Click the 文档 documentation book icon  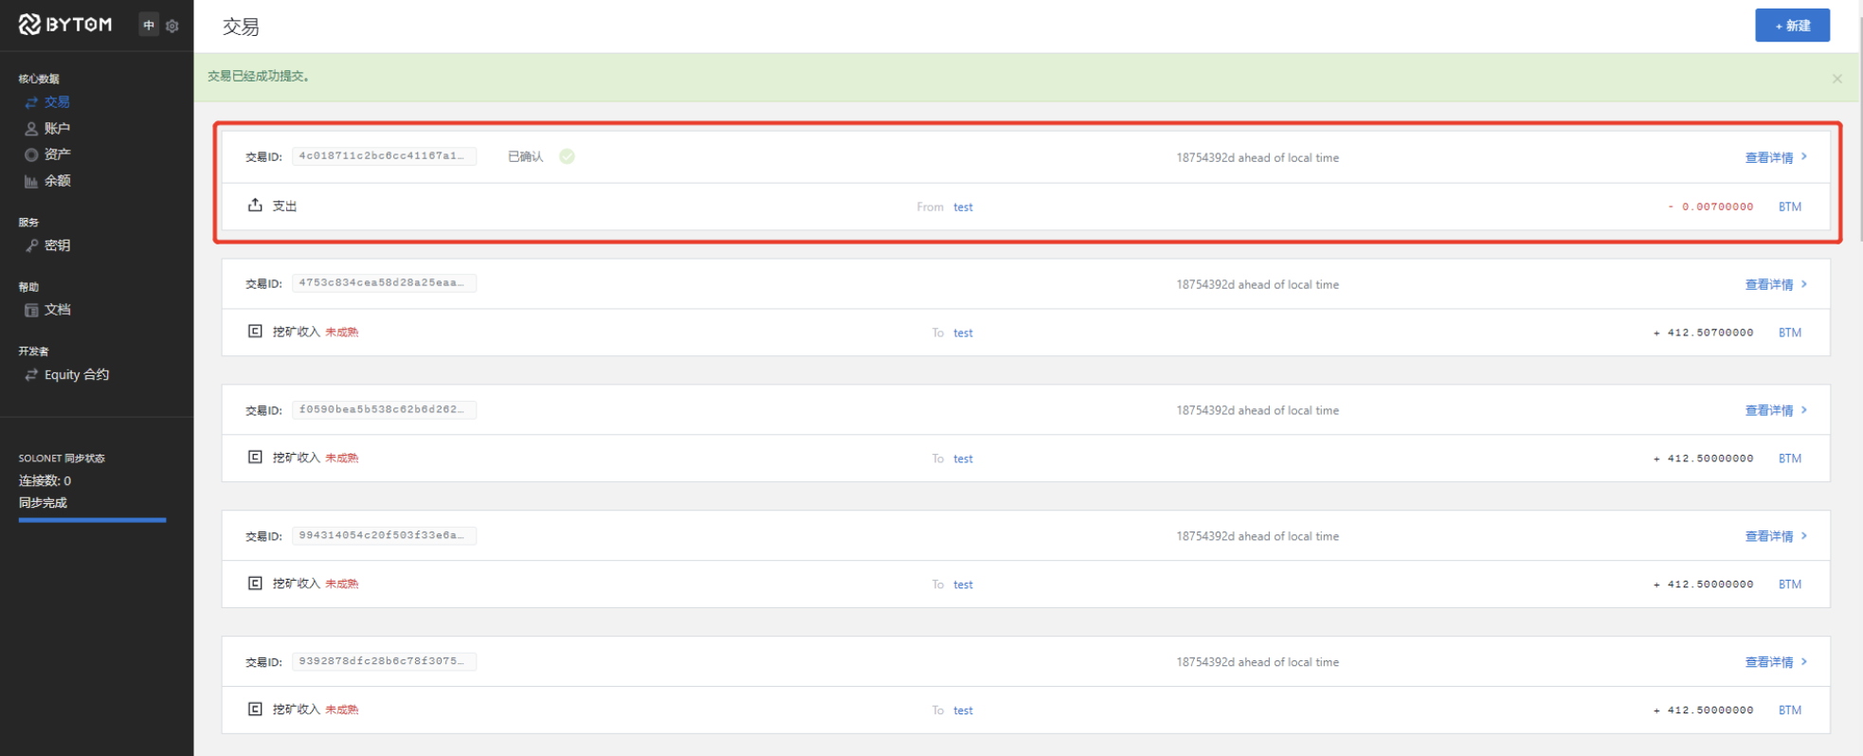pyautogui.click(x=31, y=310)
